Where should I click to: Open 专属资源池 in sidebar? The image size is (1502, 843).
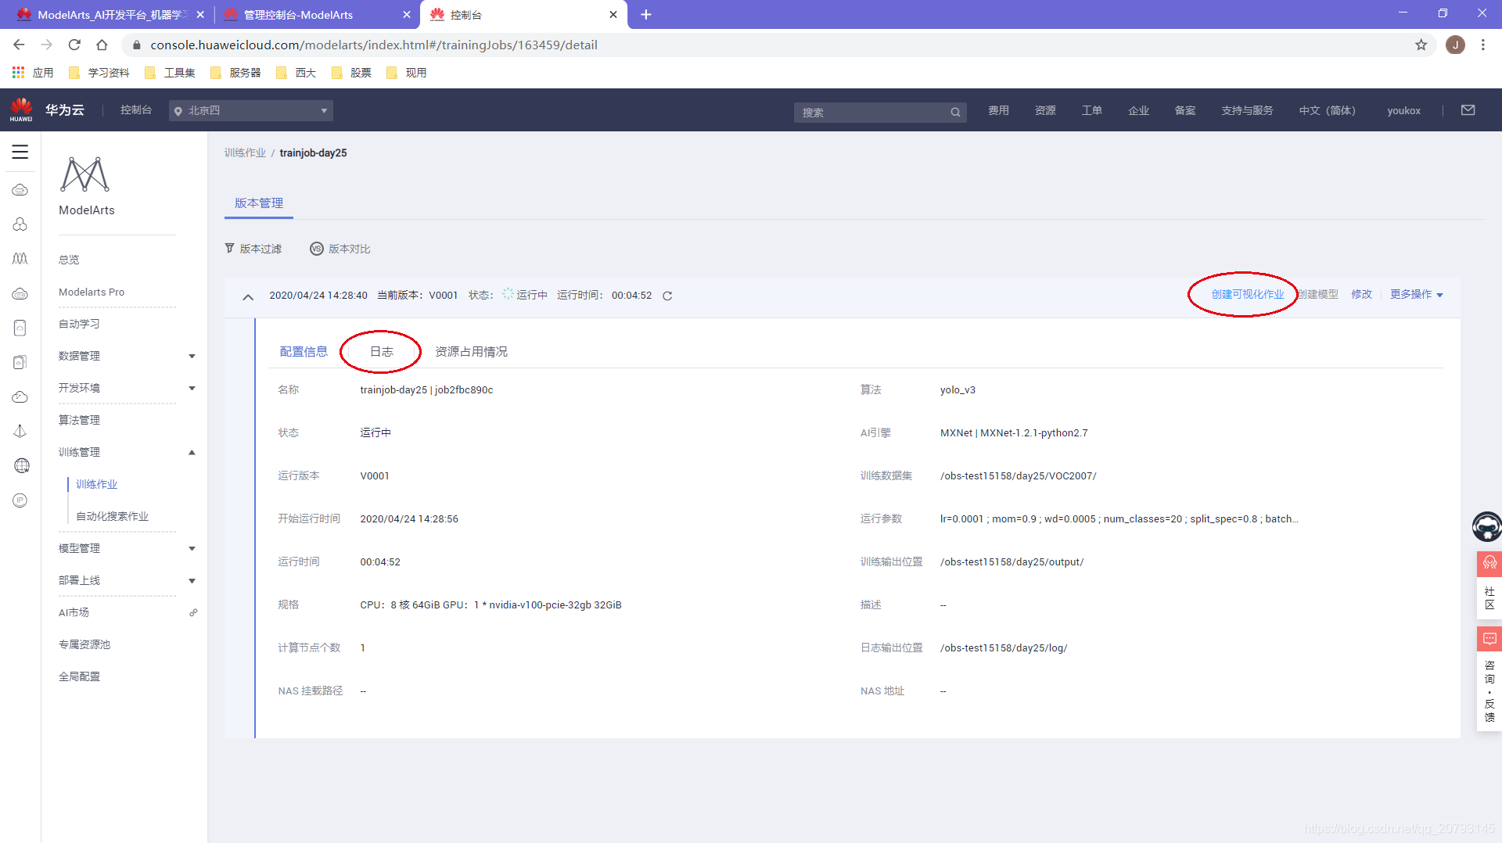click(84, 644)
